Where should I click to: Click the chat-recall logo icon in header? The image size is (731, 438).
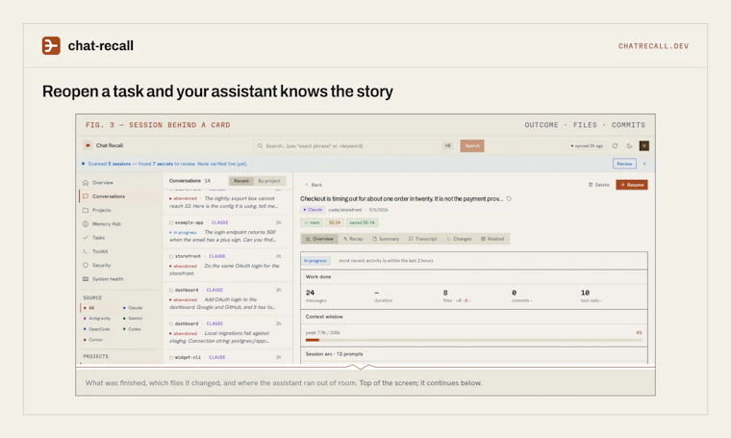(51, 45)
